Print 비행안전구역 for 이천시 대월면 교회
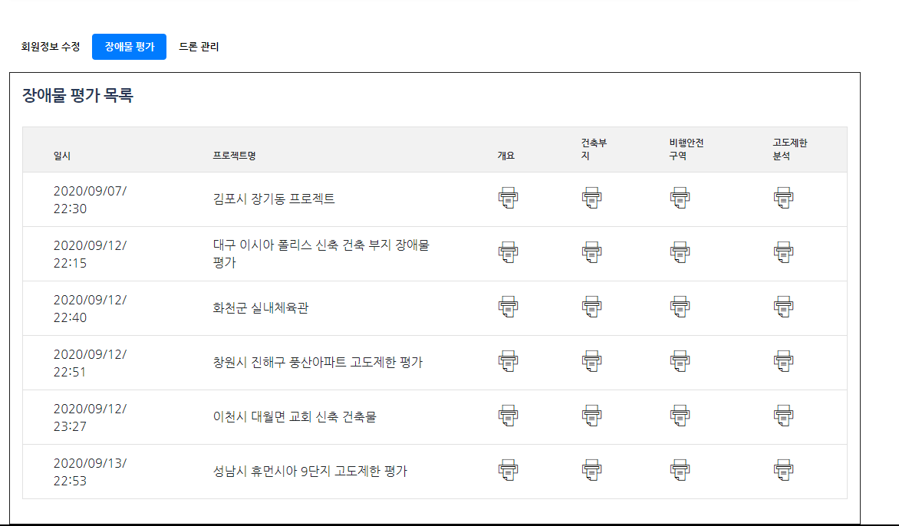The height and width of the screenshot is (526, 899). (x=680, y=416)
